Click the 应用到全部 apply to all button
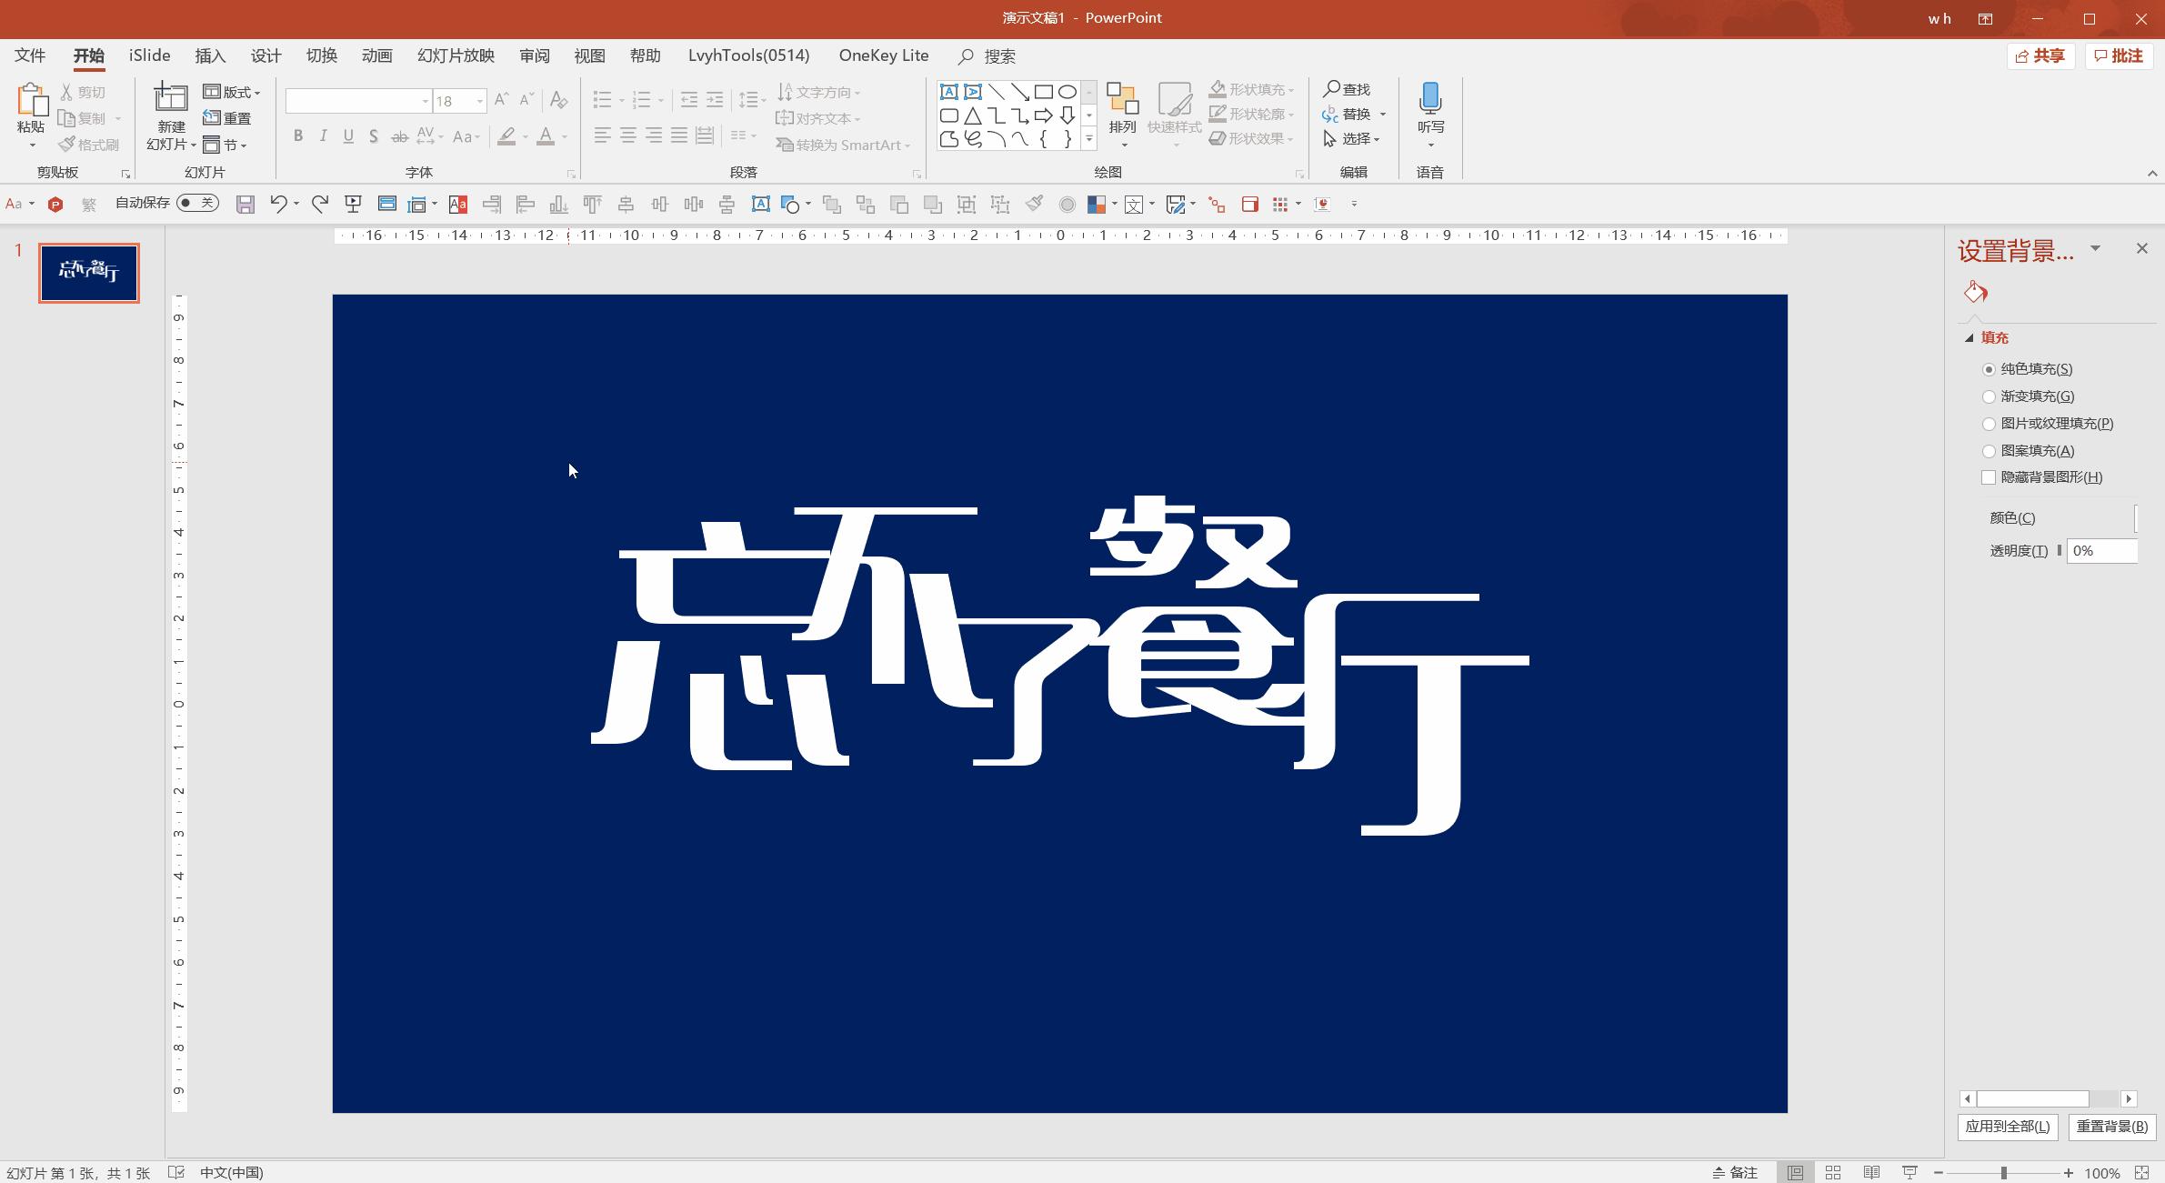The width and height of the screenshot is (2165, 1183). click(2008, 1126)
